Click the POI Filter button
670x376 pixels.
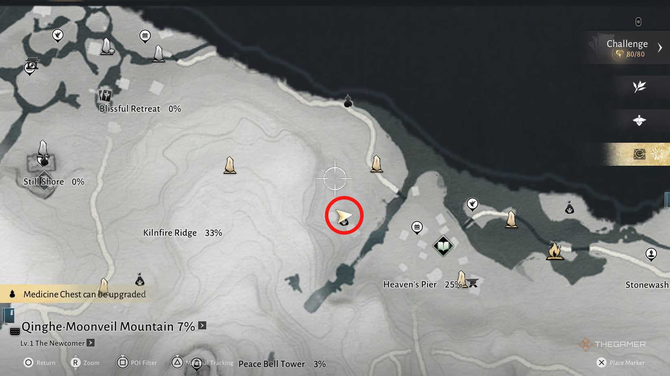coord(137,363)
